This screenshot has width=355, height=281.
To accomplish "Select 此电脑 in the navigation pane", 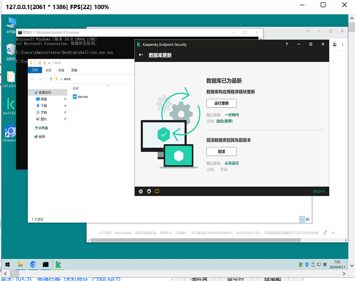I will 43,128.
